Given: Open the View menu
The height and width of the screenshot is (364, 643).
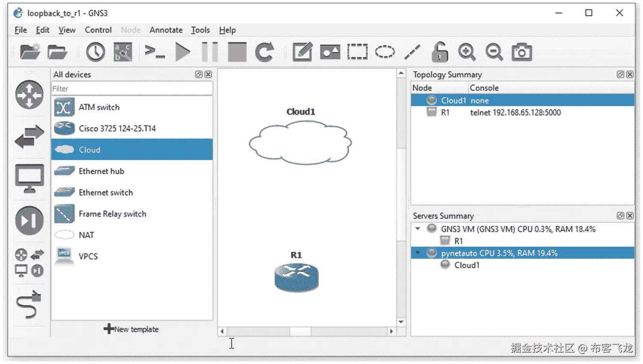Looking at the screenshot, I should 67,30.
